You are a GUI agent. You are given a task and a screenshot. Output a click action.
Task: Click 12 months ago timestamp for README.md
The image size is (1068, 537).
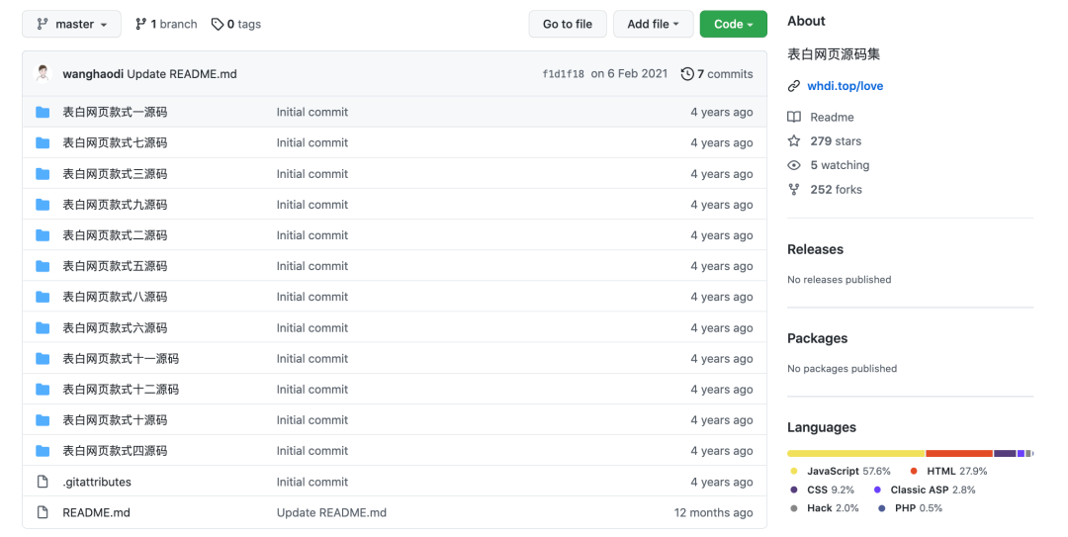pos(714,512)
